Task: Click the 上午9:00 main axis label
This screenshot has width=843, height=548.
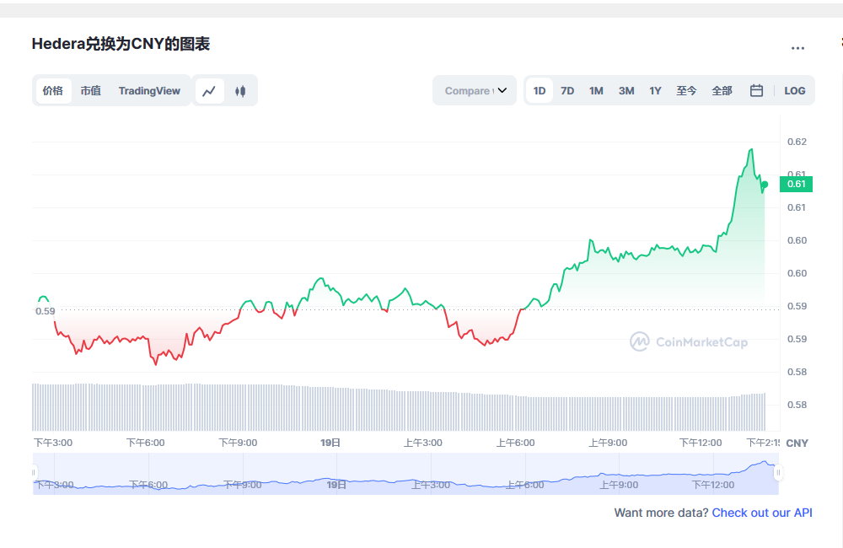Action: pos(608,443)
